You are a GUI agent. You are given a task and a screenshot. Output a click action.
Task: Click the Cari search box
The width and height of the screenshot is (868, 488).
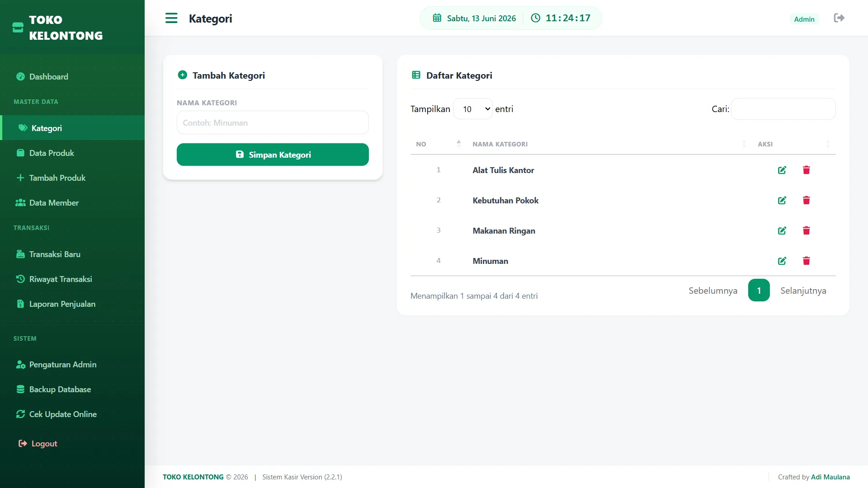[783, 109]
